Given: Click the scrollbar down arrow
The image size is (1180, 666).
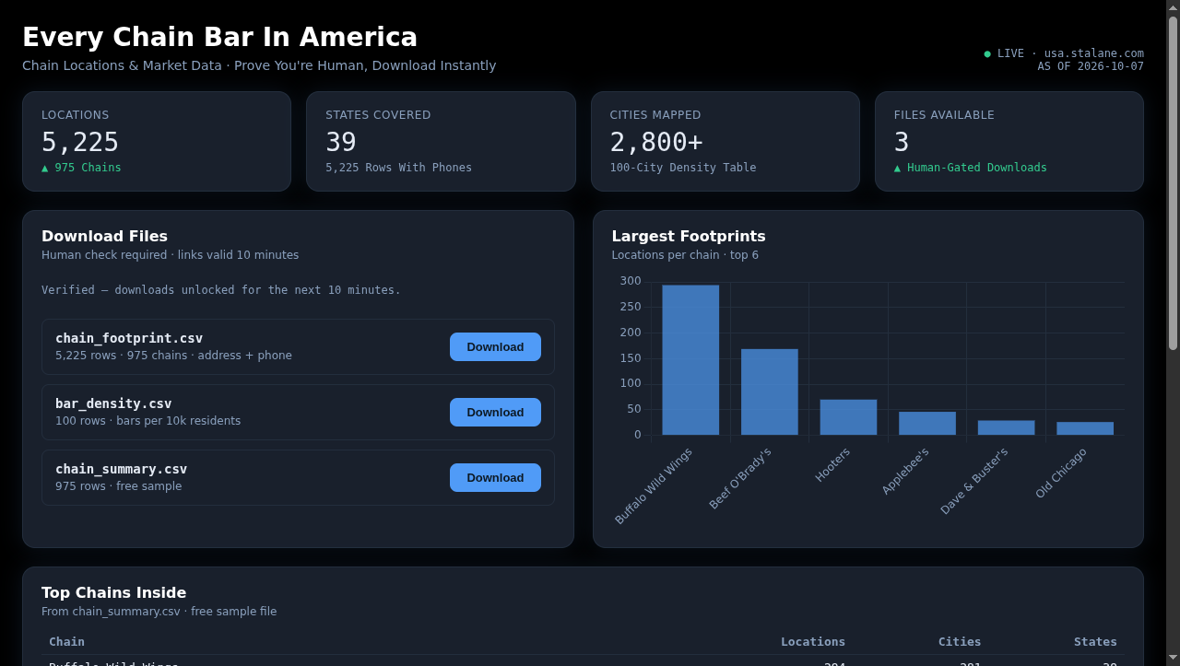Looking at the screenshot, I should coord(1173,658).
